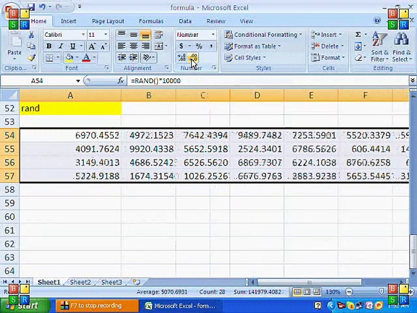Open Cell Styles gallery
Screen dimensions: 417x313
click(x=245, y=57)
